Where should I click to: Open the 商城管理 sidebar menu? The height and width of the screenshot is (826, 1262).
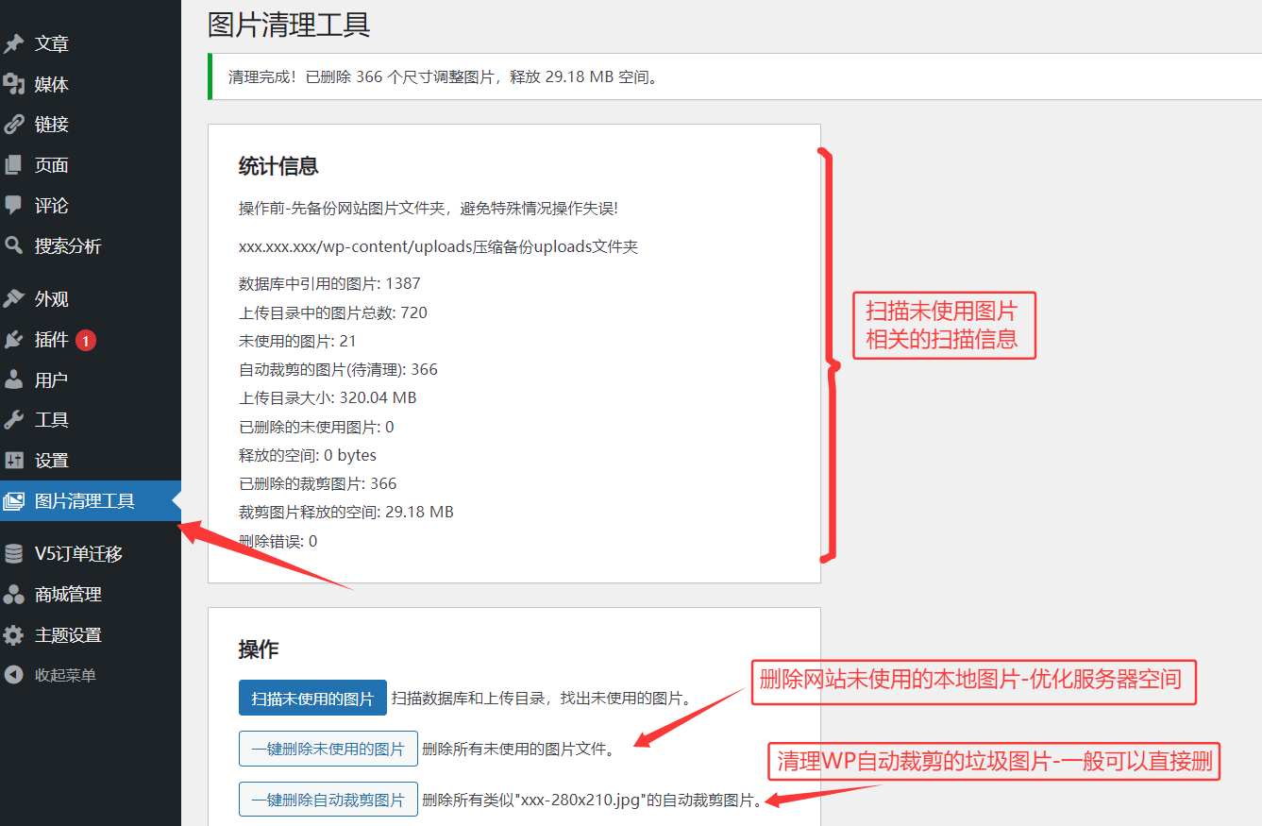[x=68, y=595]
